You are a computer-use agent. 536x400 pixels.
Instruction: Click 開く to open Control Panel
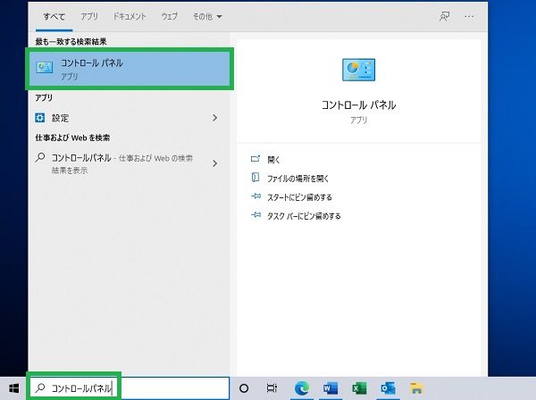[x=273, y=160]
